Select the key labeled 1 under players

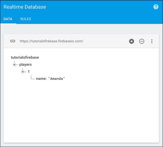[x=29, y=72]
